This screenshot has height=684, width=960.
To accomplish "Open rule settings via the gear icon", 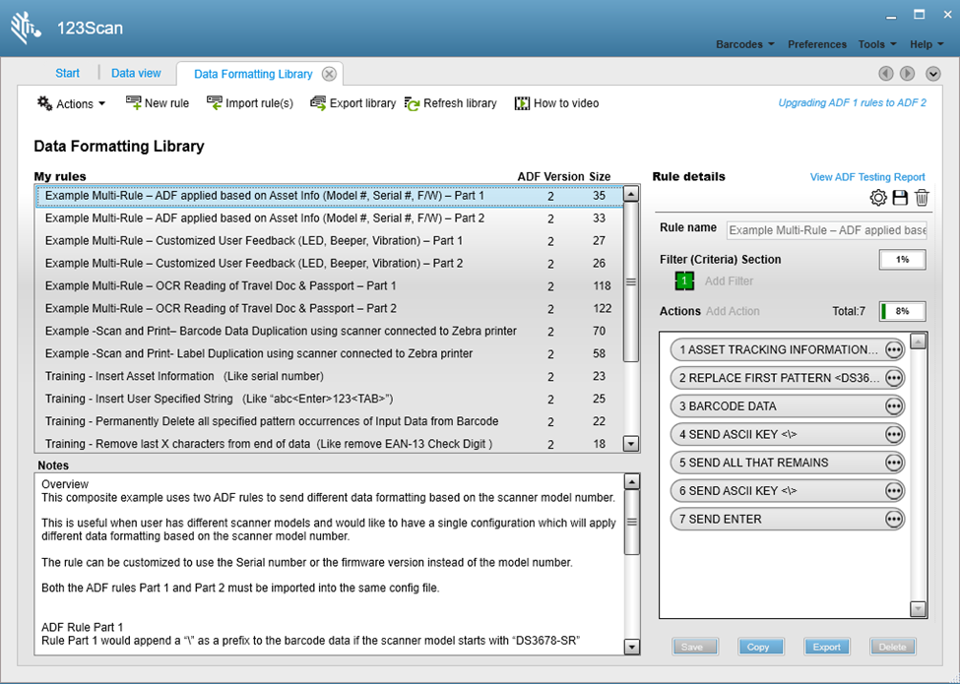I will coord(877,197).
